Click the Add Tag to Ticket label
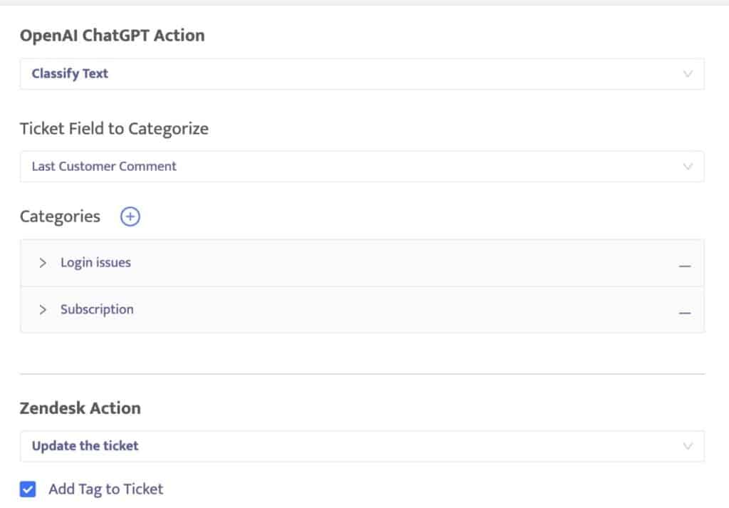 coord(106,489)
